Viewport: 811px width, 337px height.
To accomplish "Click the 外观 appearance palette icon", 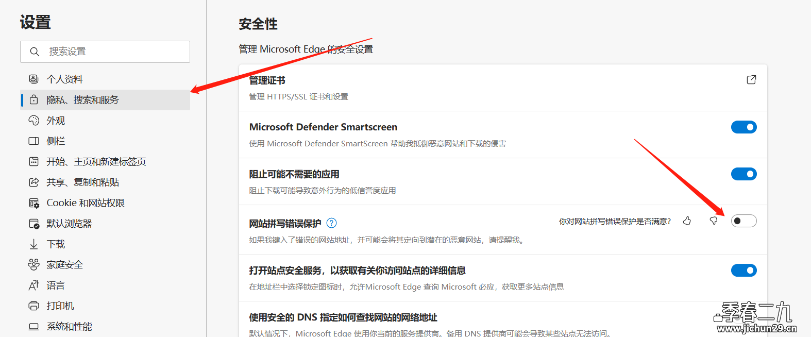I will (33, 120).
